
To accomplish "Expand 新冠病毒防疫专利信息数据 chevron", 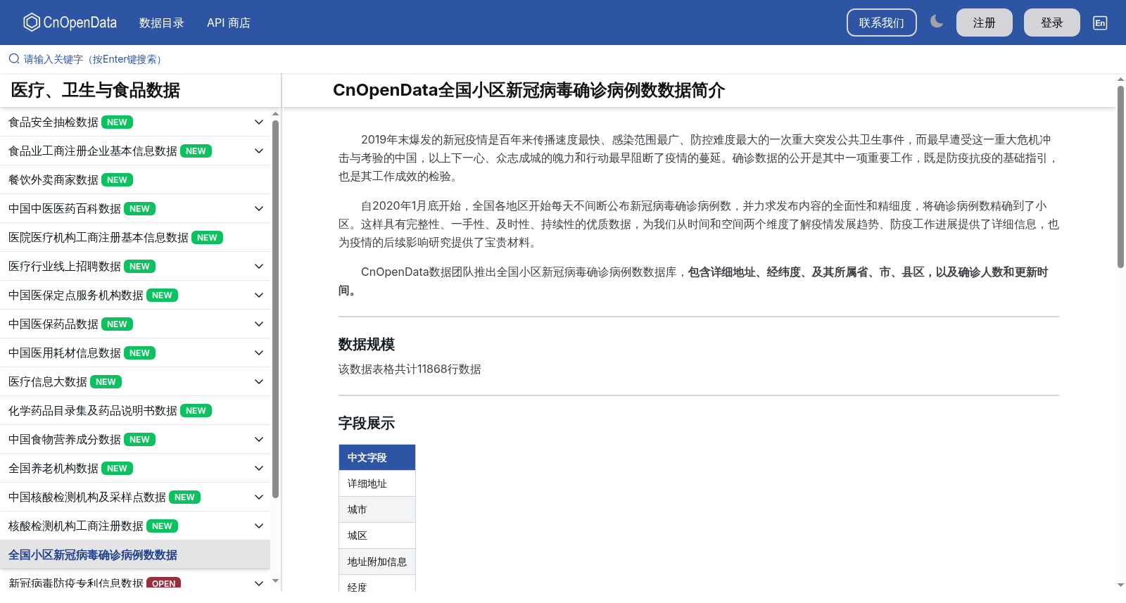I will (x=259, y=583).
